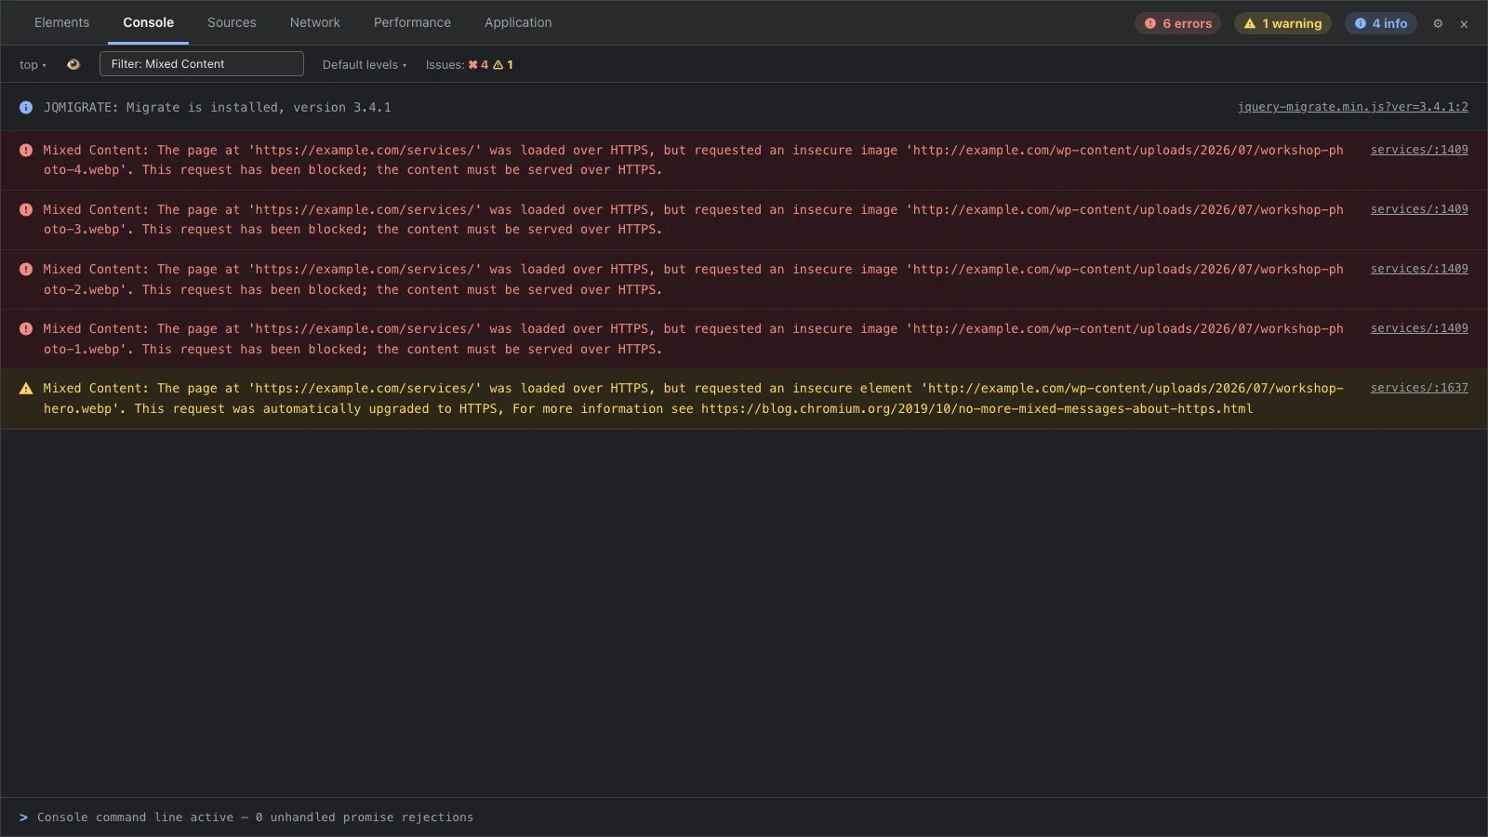Switch to the Application tab
1488x837 pixels.
tap(518, 22)
